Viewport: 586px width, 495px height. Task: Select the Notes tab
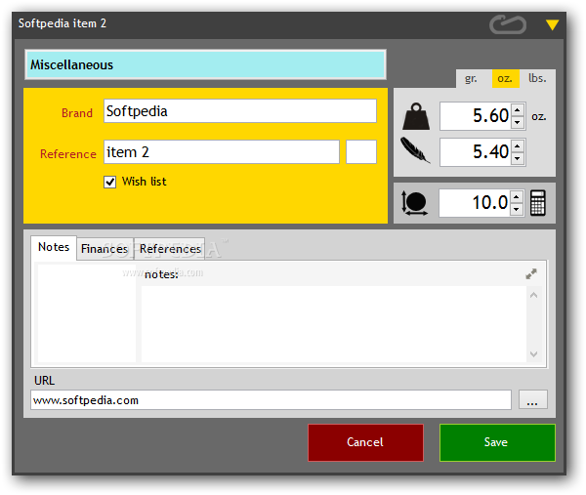54,247
